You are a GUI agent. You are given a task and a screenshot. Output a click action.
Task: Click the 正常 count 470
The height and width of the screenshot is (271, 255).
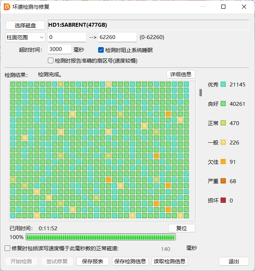click(x=234, y=123)
